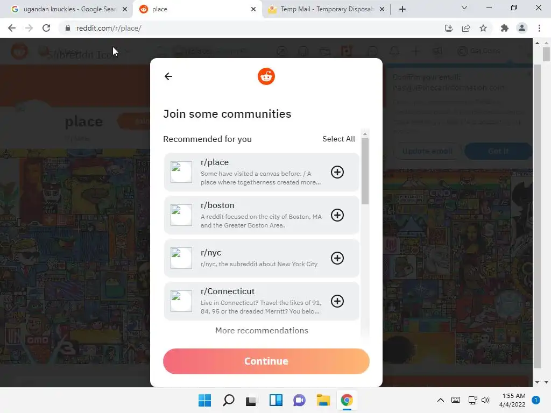Click the r/place community thumbnail
This screenshot has width=551, height=413.
tap(181, 172)
